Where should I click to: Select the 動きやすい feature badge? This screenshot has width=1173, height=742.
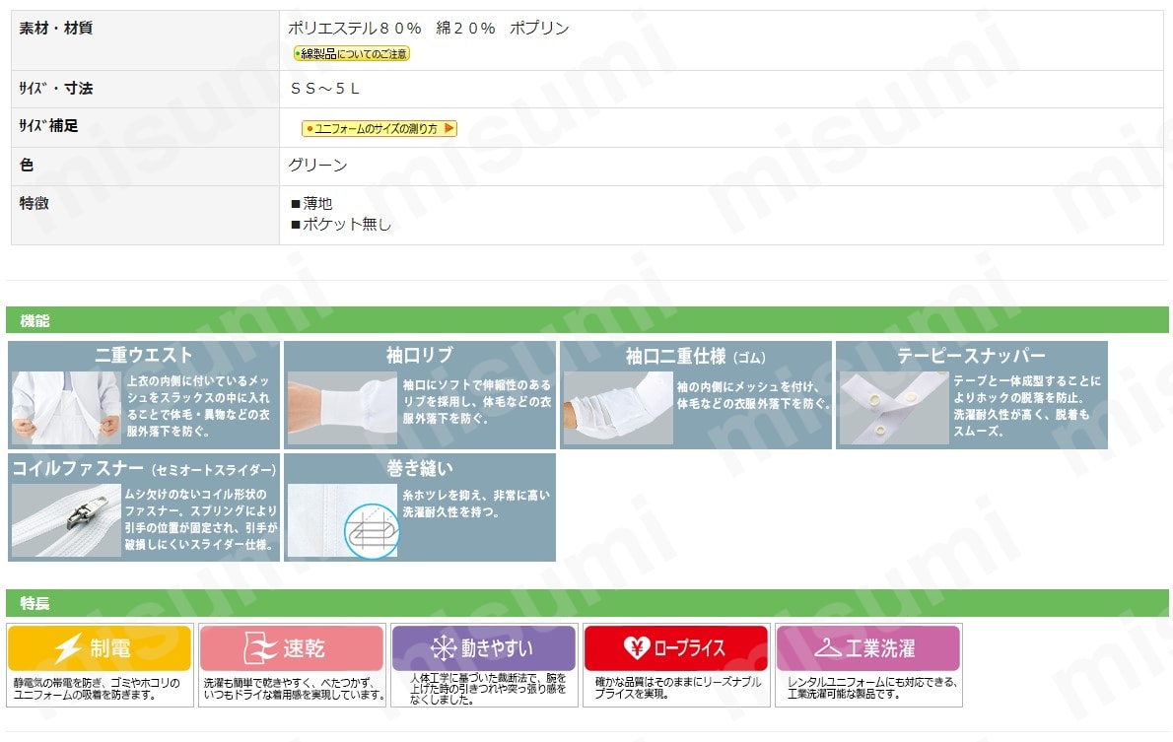(484, 647)
